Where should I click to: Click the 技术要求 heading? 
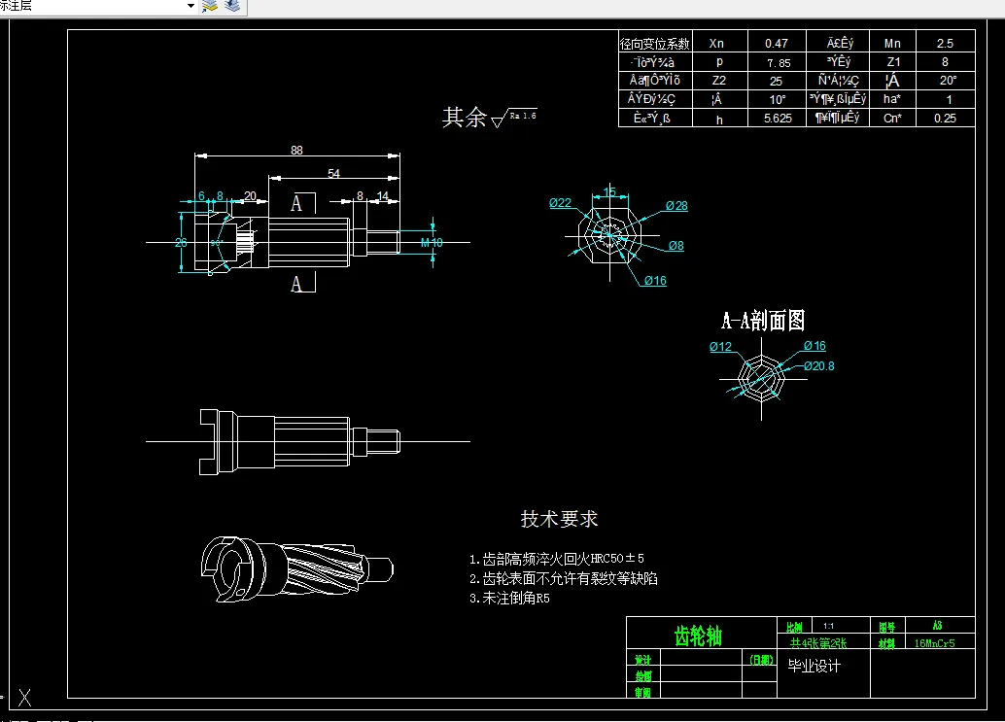tap(560, 519)
